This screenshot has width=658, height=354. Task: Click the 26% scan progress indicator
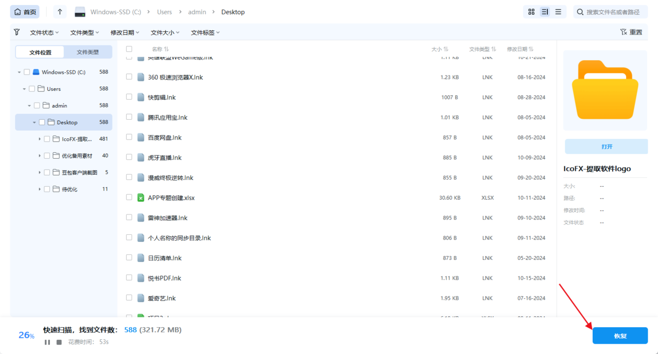[26, 335]
